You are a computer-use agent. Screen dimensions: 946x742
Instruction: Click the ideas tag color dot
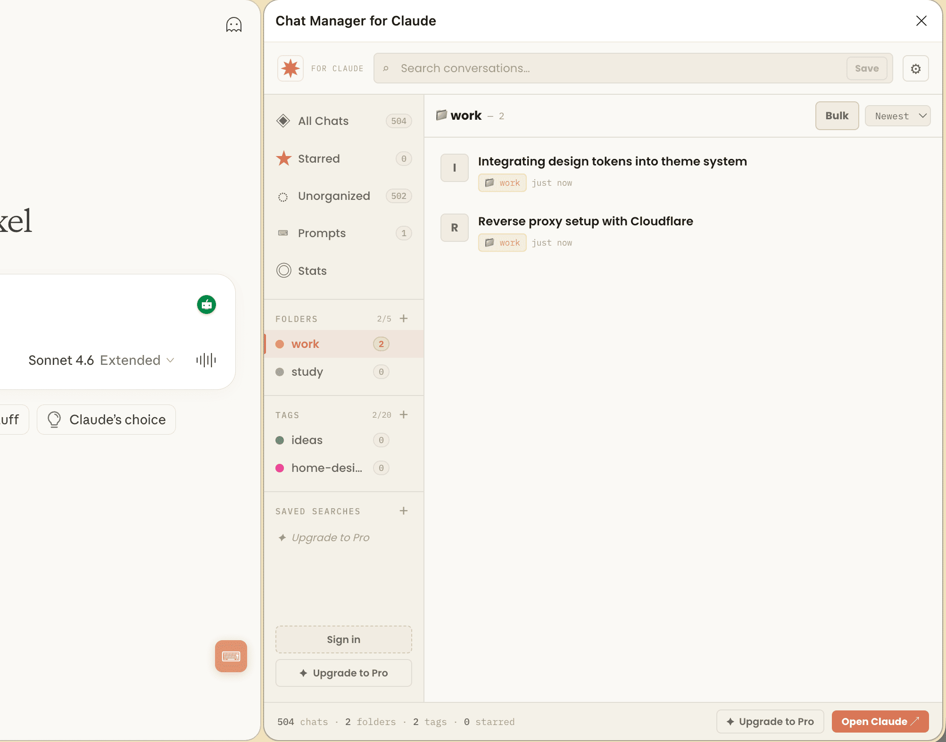click(280, 440)
